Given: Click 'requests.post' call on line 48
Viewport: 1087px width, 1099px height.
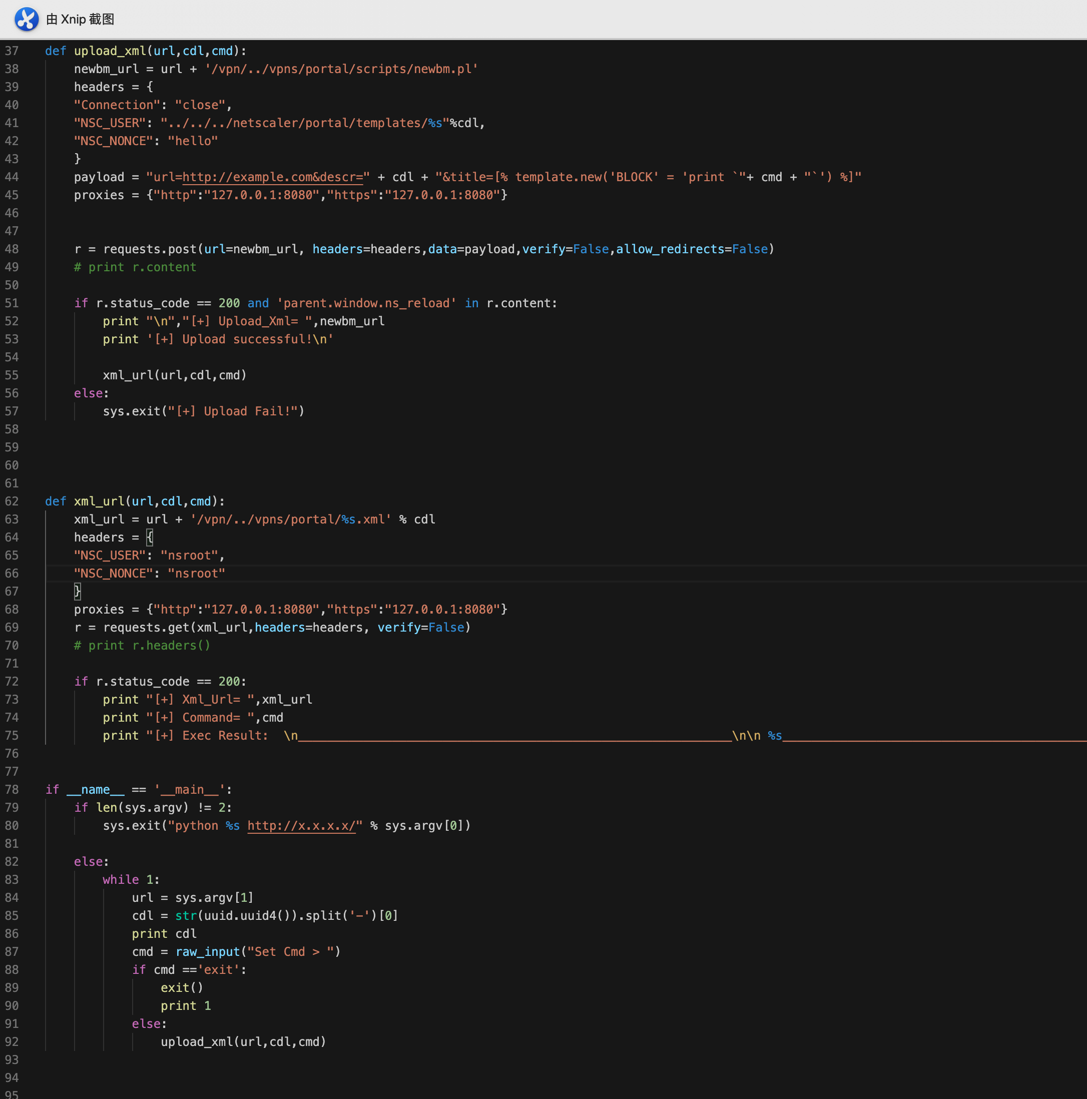Looking at the screenshot, I should (x=150, y=249).
